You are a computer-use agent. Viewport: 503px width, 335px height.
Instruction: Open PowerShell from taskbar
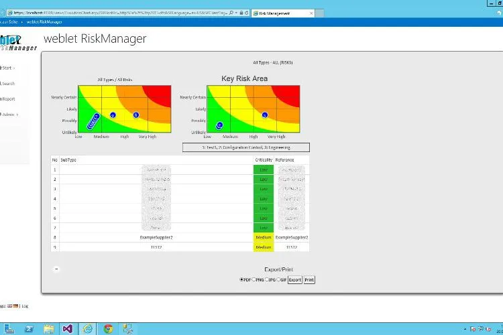click(x=29, y=329)
